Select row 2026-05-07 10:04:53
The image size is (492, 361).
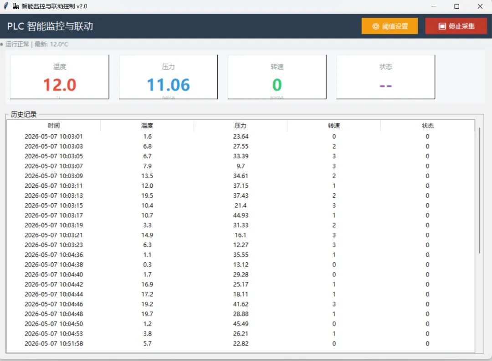(x=241, y=334)
